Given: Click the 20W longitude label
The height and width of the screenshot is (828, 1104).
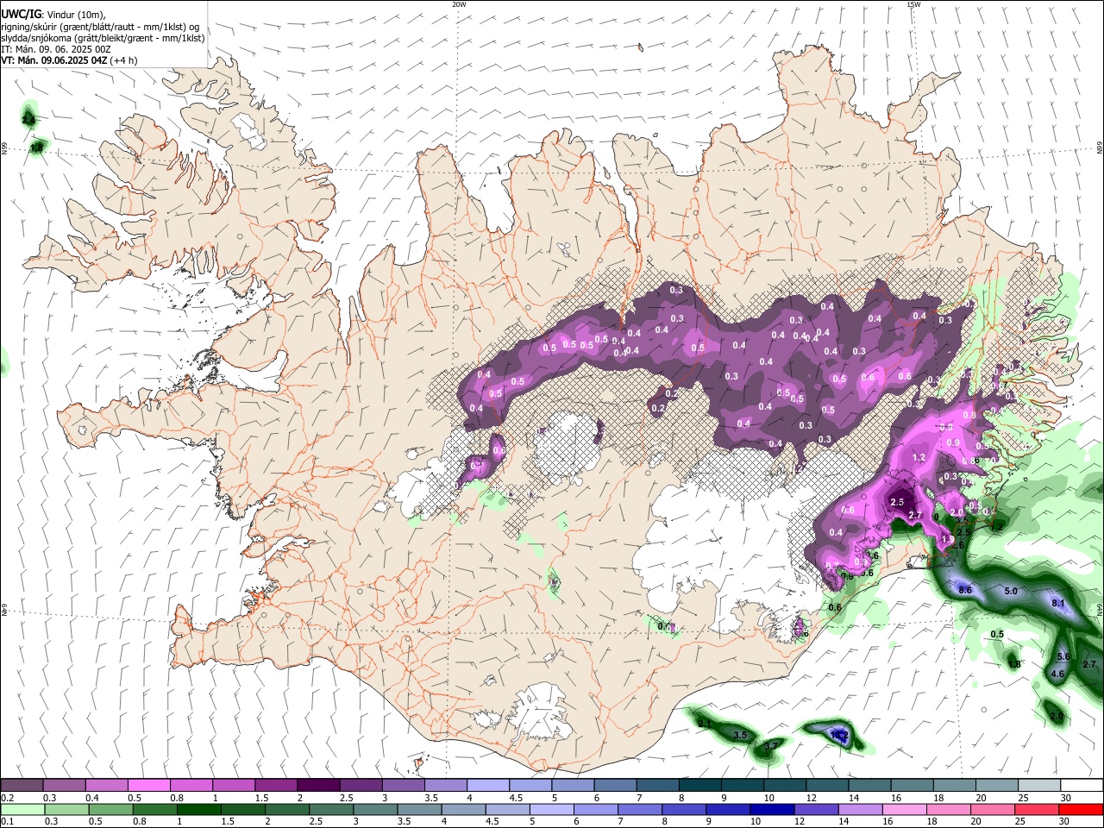Looking at the screenshot, I should point(459,4).
